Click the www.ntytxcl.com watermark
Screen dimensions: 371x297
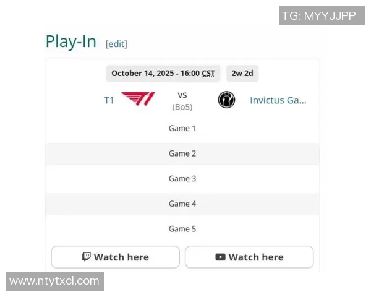click(54, 281)
